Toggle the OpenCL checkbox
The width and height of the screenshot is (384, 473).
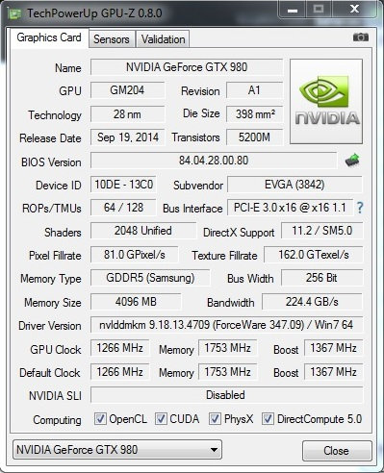pyautogui.click(x=100, y=419)
